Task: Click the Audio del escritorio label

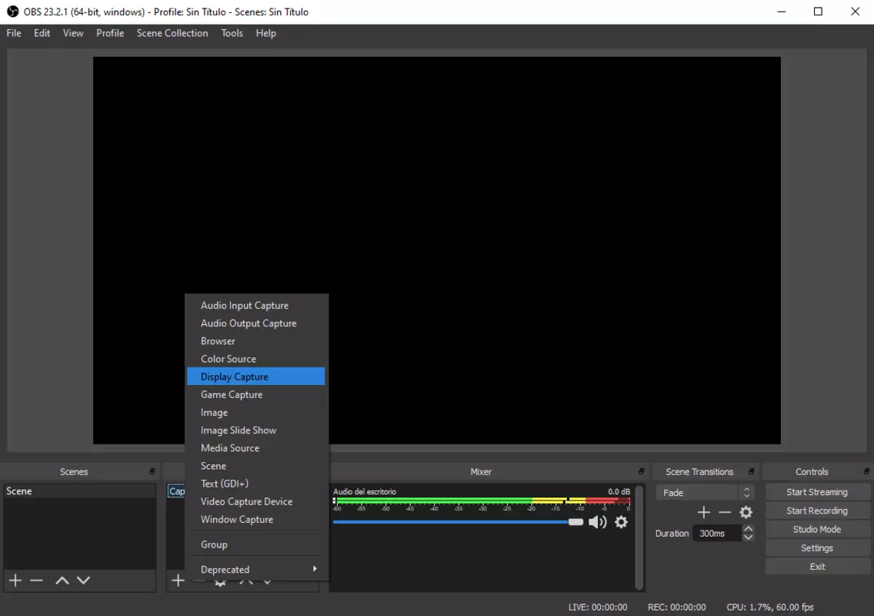Action: click(x=365, y=491)
